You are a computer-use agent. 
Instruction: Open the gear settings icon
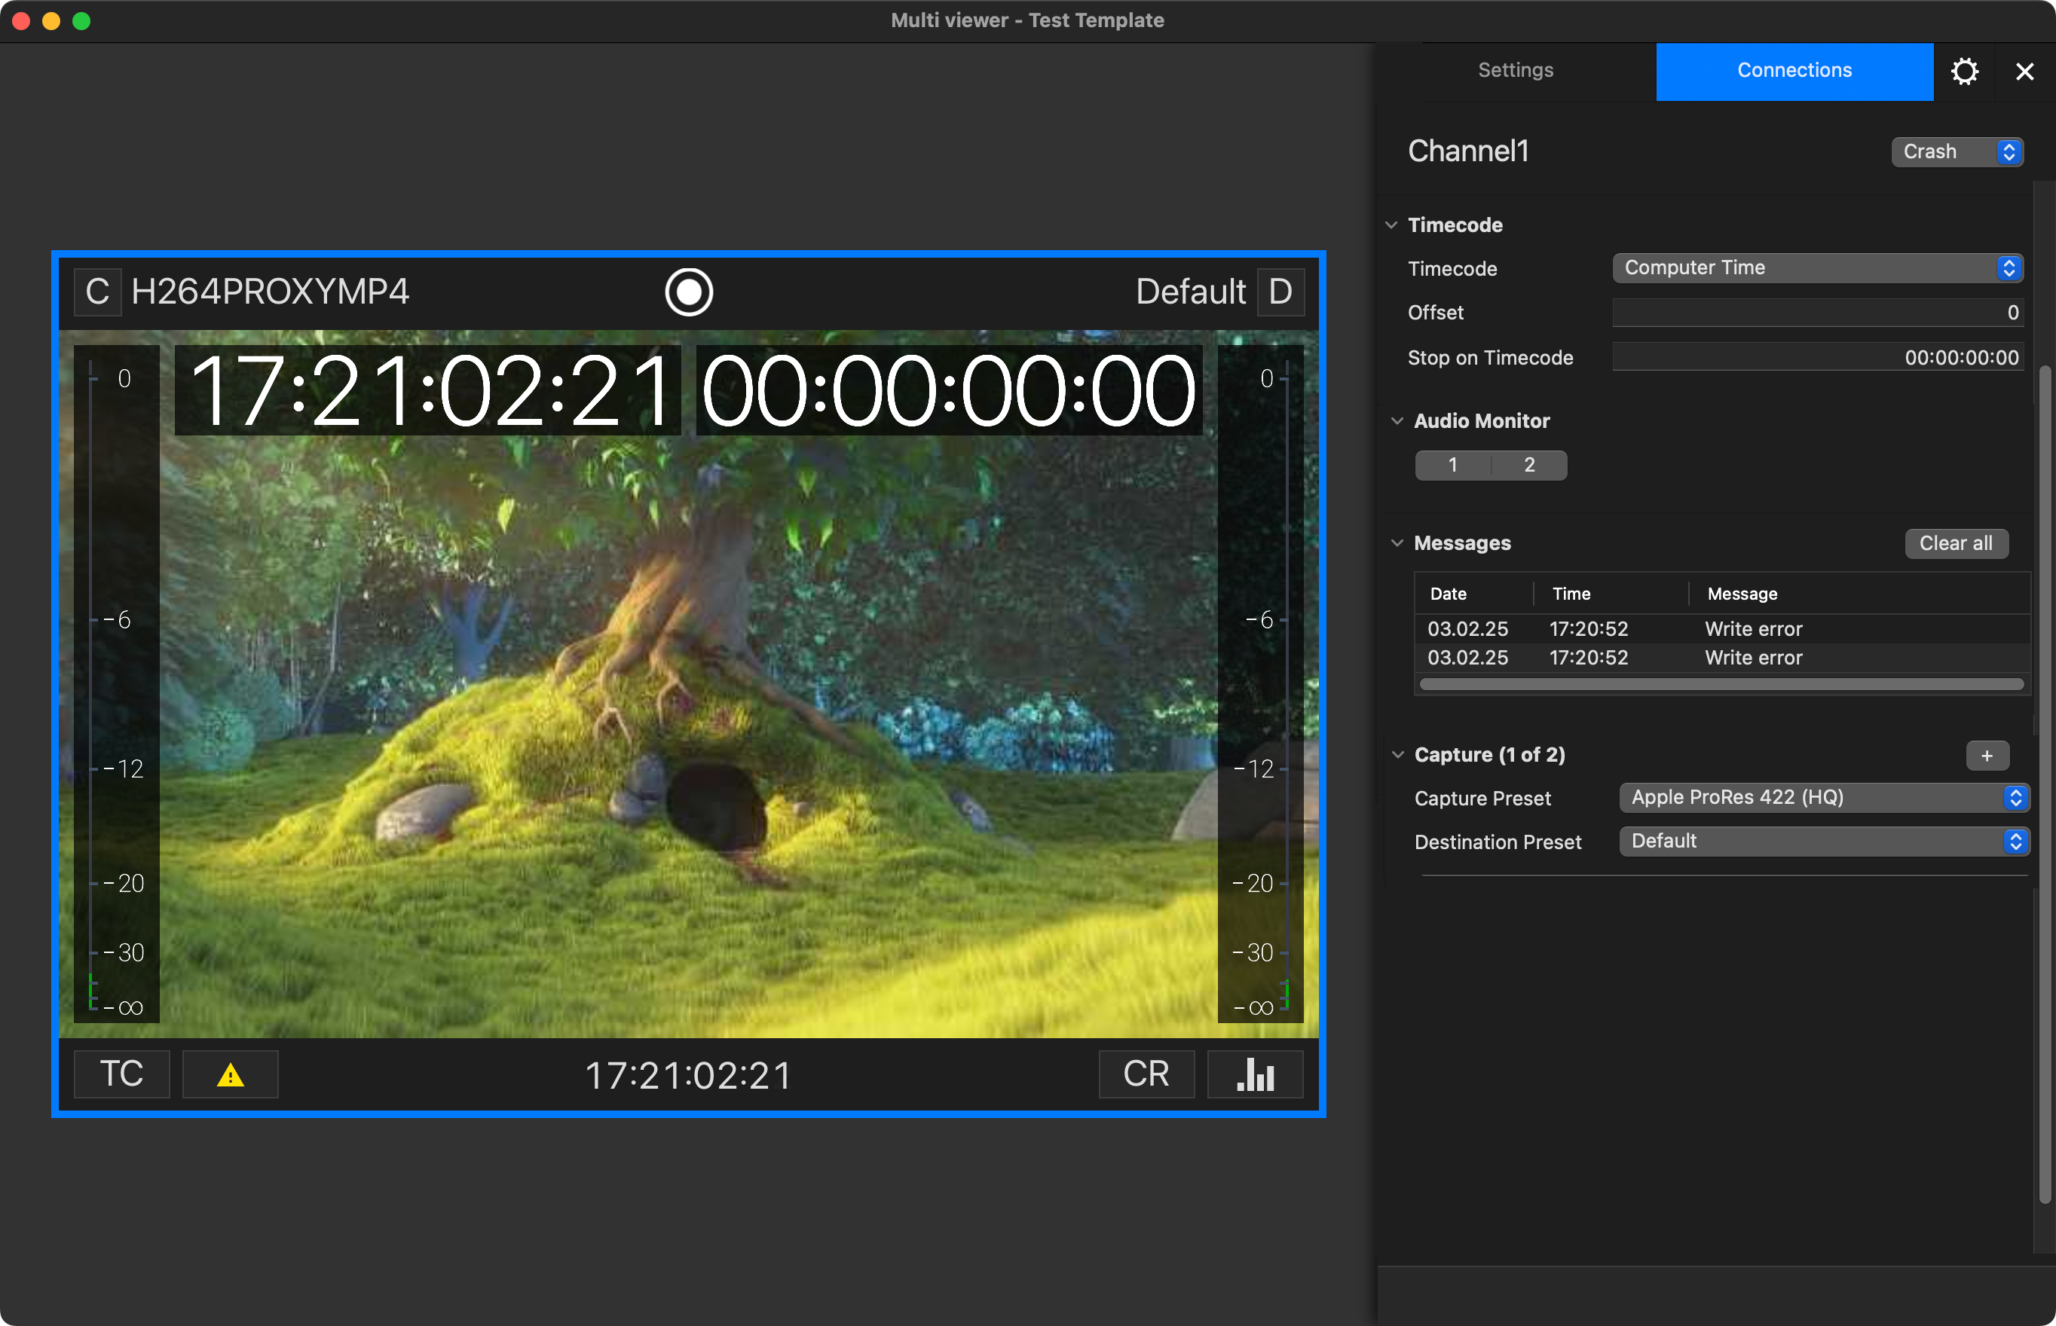[x=1964, y=71]
